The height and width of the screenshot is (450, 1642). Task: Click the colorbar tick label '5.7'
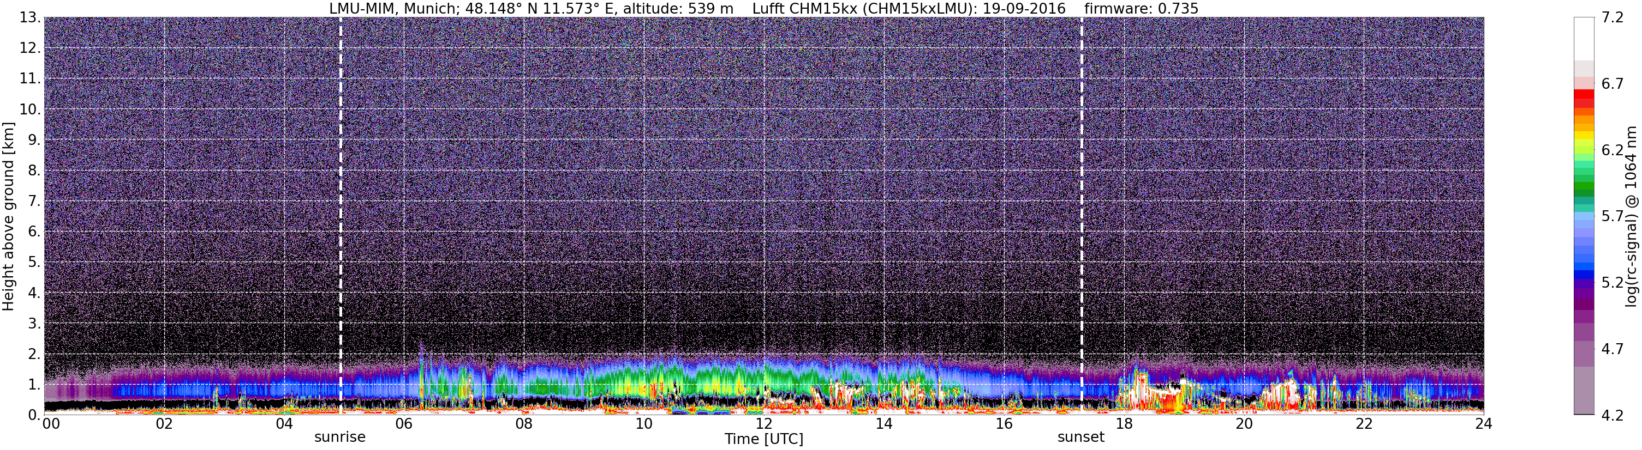1612,216
